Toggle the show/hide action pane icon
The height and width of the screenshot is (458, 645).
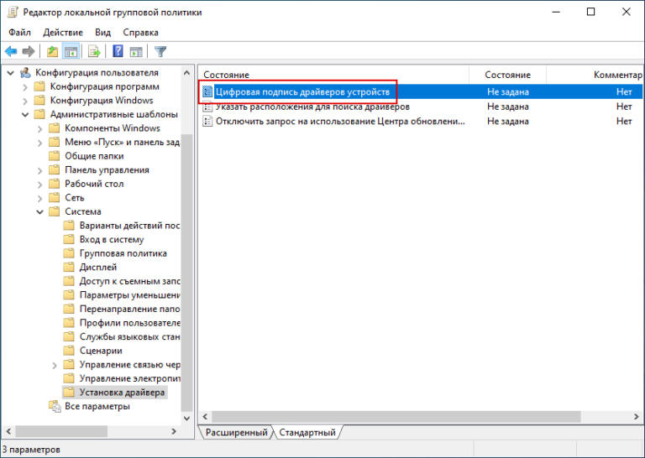click(x=136, y=51)
